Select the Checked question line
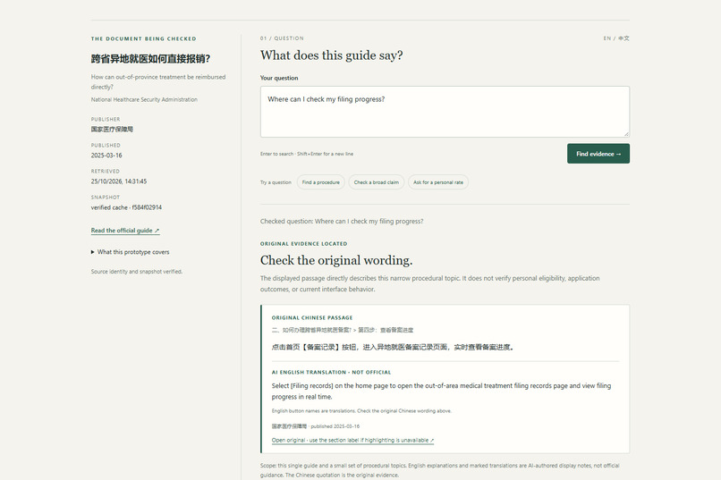 point(342,222)
